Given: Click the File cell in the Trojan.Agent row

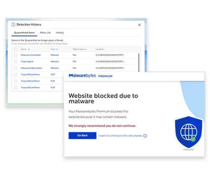Looking at the screenshot, I should point(74,61).
